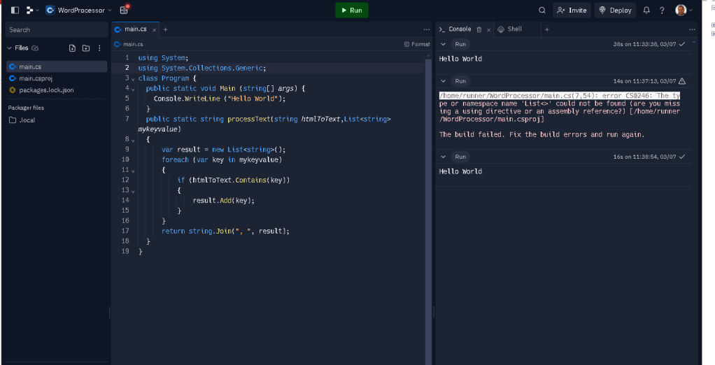
Task: Click Run pill of 11:33:38 entry
Action: pos(460,44)
